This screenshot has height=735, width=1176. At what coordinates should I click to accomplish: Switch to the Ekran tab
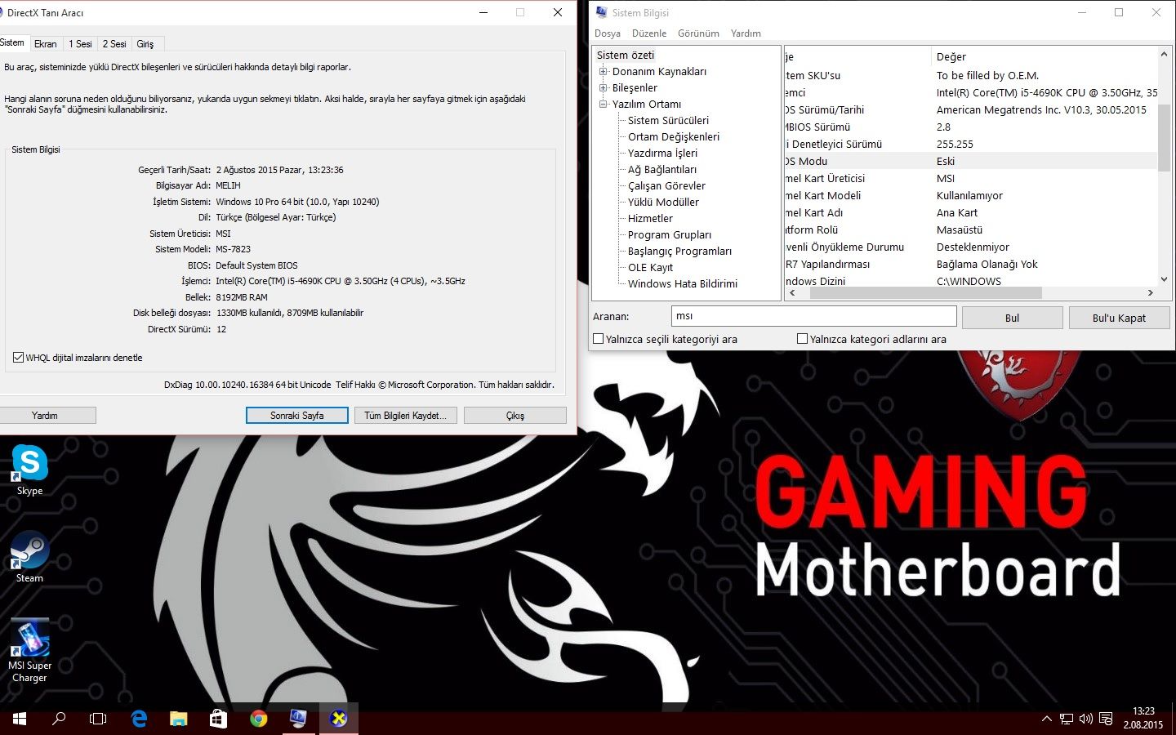point(46,44)
